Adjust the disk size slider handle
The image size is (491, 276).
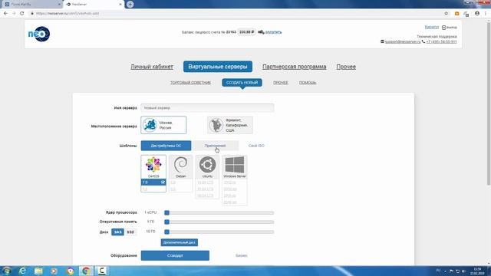(x=167, y=232)
